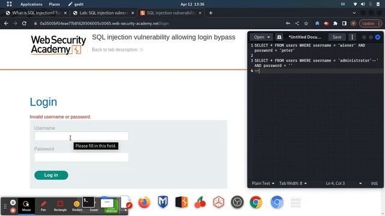The image size is (385, 216).
Task: Click into the Password field
Action: (81, 157)
